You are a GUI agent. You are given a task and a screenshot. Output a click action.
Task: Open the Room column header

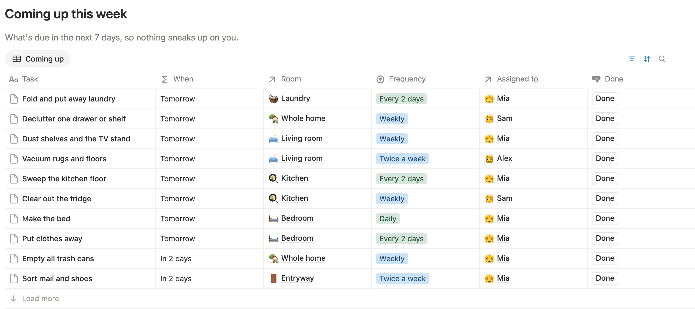[x=285, y=79]
